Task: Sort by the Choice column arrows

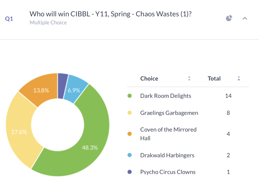Action: tap(189, 78)
